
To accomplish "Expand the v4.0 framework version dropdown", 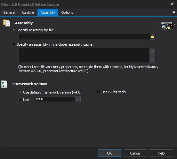I will (x=78, y=99).
